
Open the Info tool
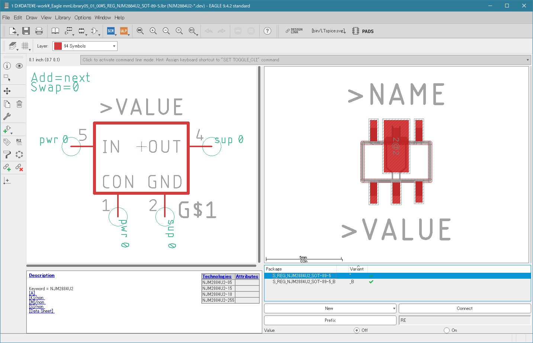coord(7,66)
